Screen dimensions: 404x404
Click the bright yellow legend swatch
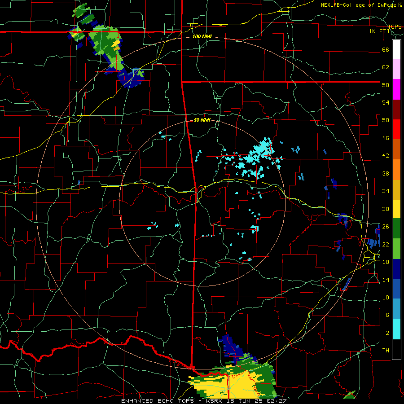coord(396,209)
